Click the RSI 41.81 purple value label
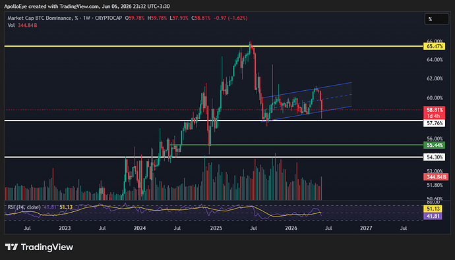This screenshot has width=455, height=260. click(433, 216)
